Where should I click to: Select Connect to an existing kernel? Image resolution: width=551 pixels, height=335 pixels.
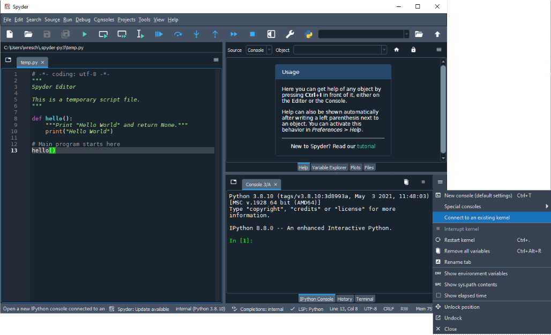point(476,217)
